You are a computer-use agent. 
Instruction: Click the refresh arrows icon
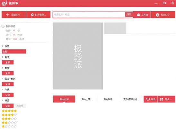[x=148, y=99]
